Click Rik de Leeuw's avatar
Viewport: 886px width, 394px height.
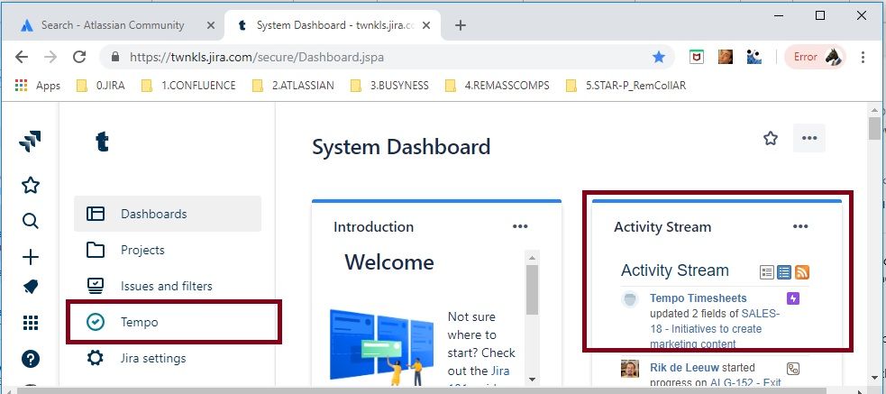click(x=629, y=369)
